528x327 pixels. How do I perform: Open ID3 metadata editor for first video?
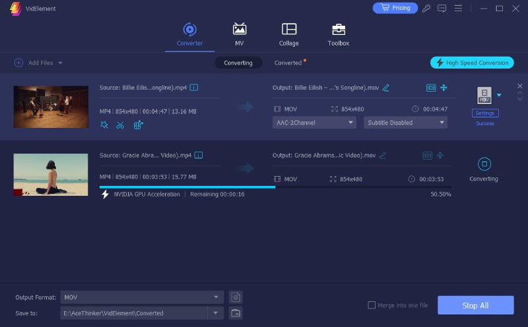tap(431, 88)
